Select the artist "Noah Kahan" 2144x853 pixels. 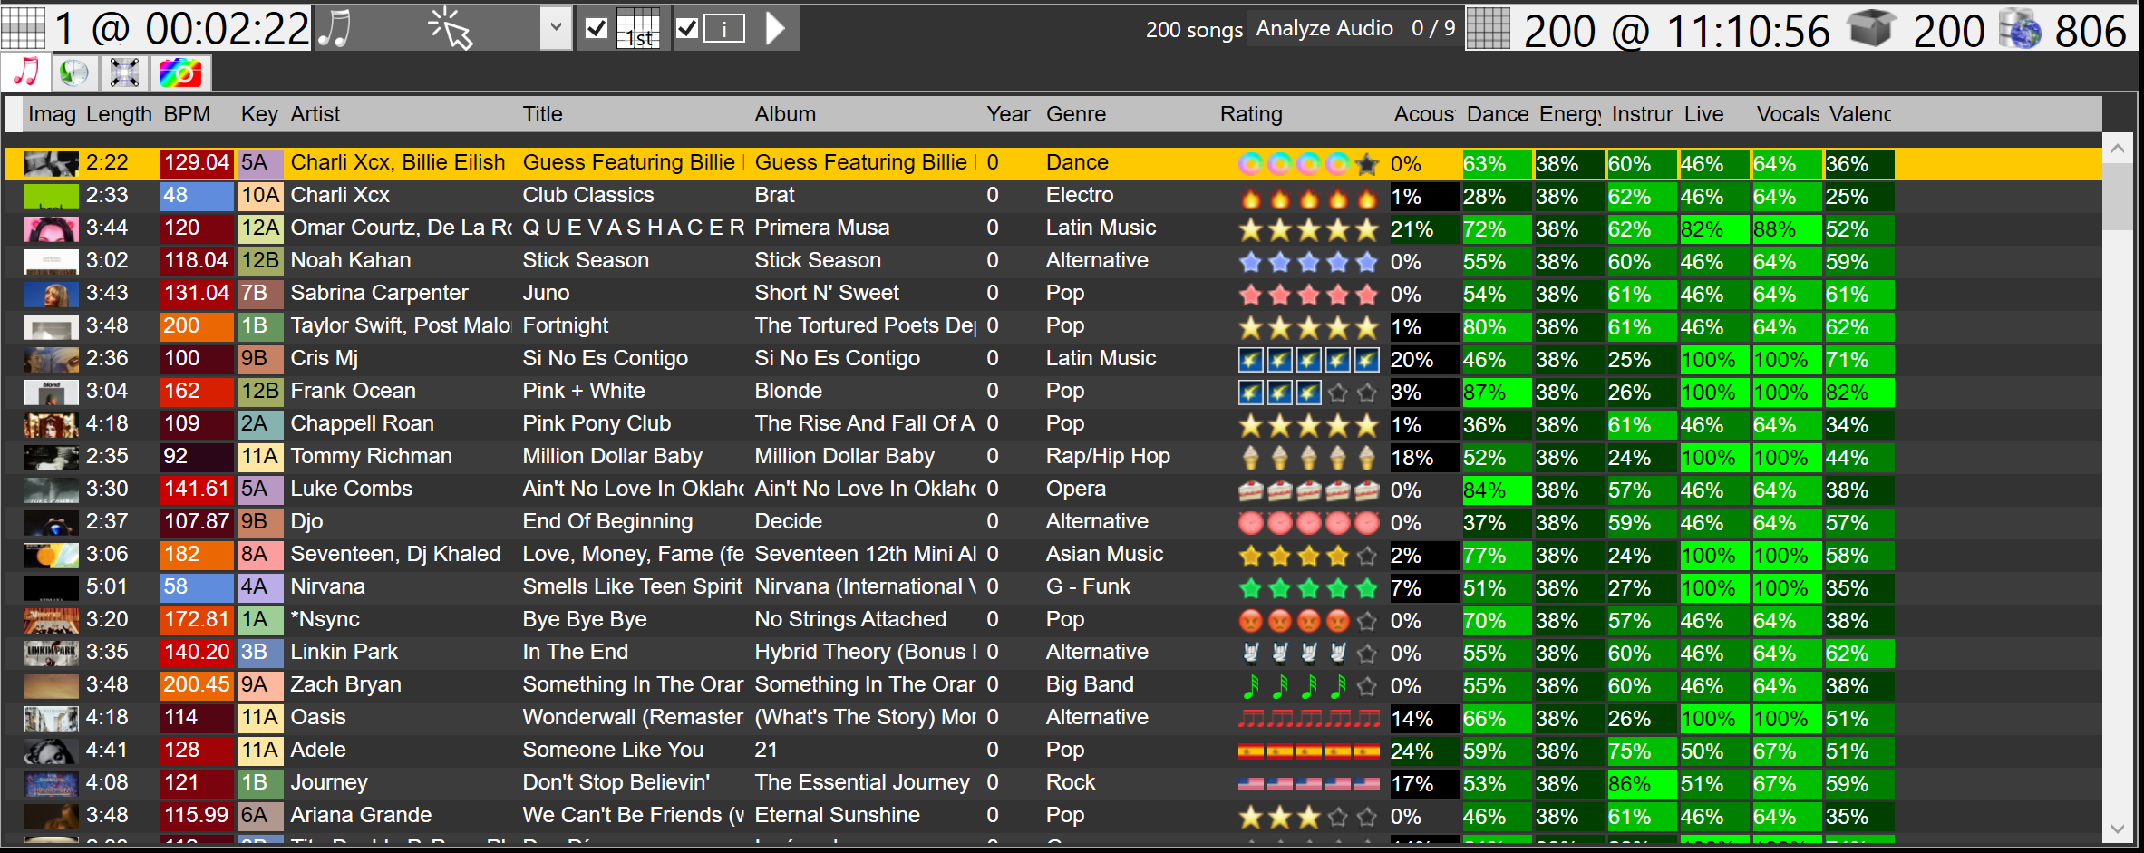[x=351, y=260]
